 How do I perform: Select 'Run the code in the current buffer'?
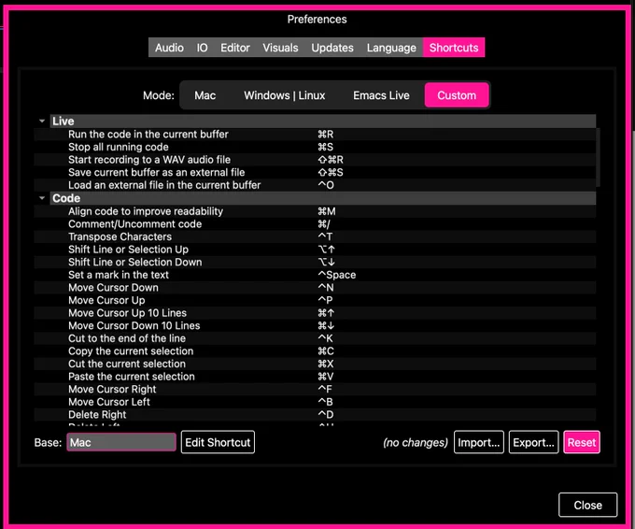(315, 135)
